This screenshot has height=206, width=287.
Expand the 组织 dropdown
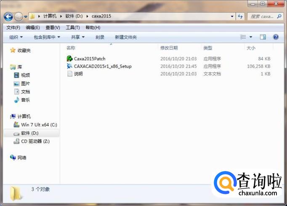point(16,37)
